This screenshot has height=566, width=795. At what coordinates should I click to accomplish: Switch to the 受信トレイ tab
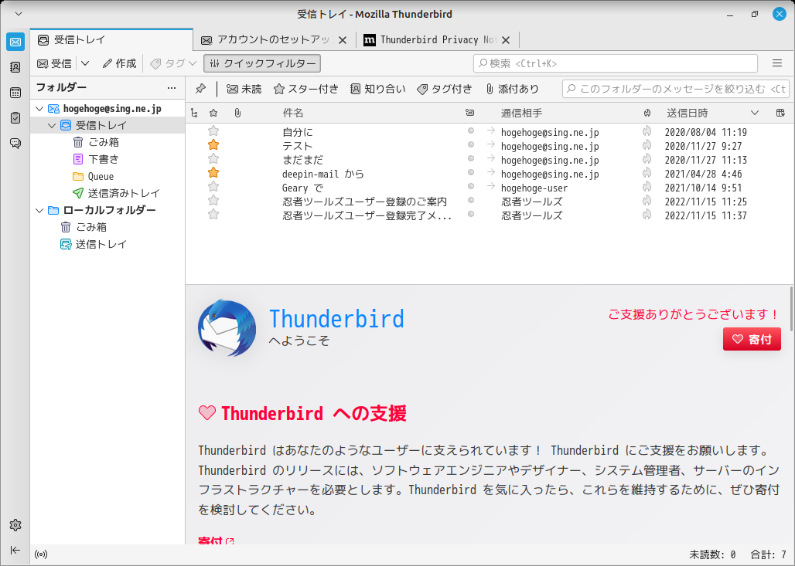pos(111,39)
